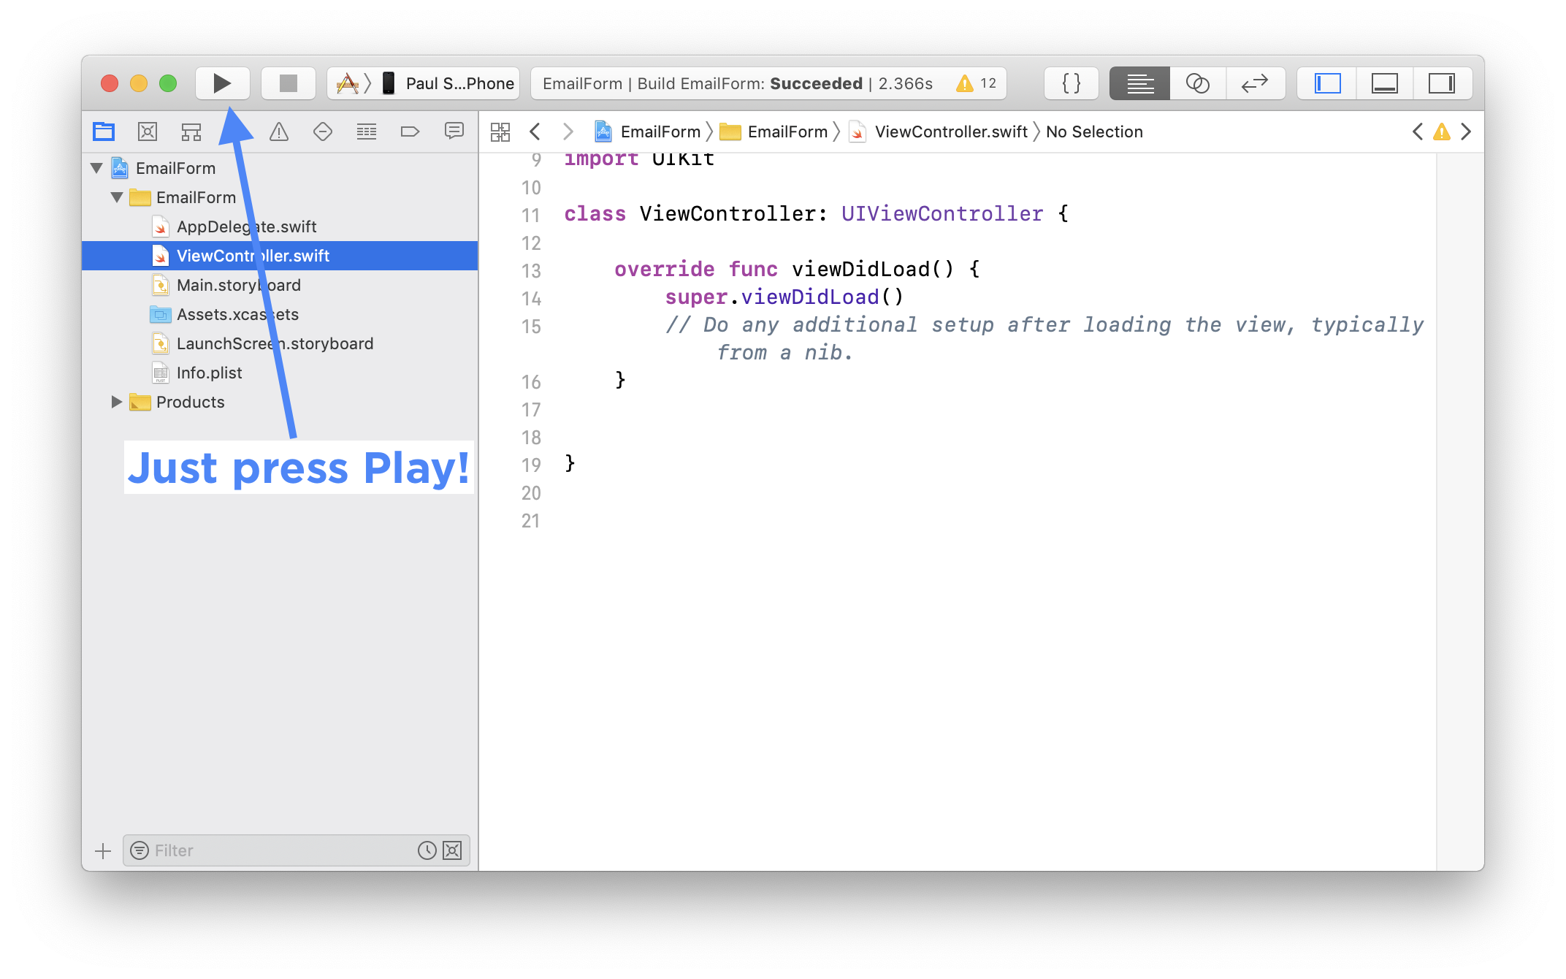Select AppDelegate.swift in file navigator
The image size is (1566, 979).
(245, 226)
